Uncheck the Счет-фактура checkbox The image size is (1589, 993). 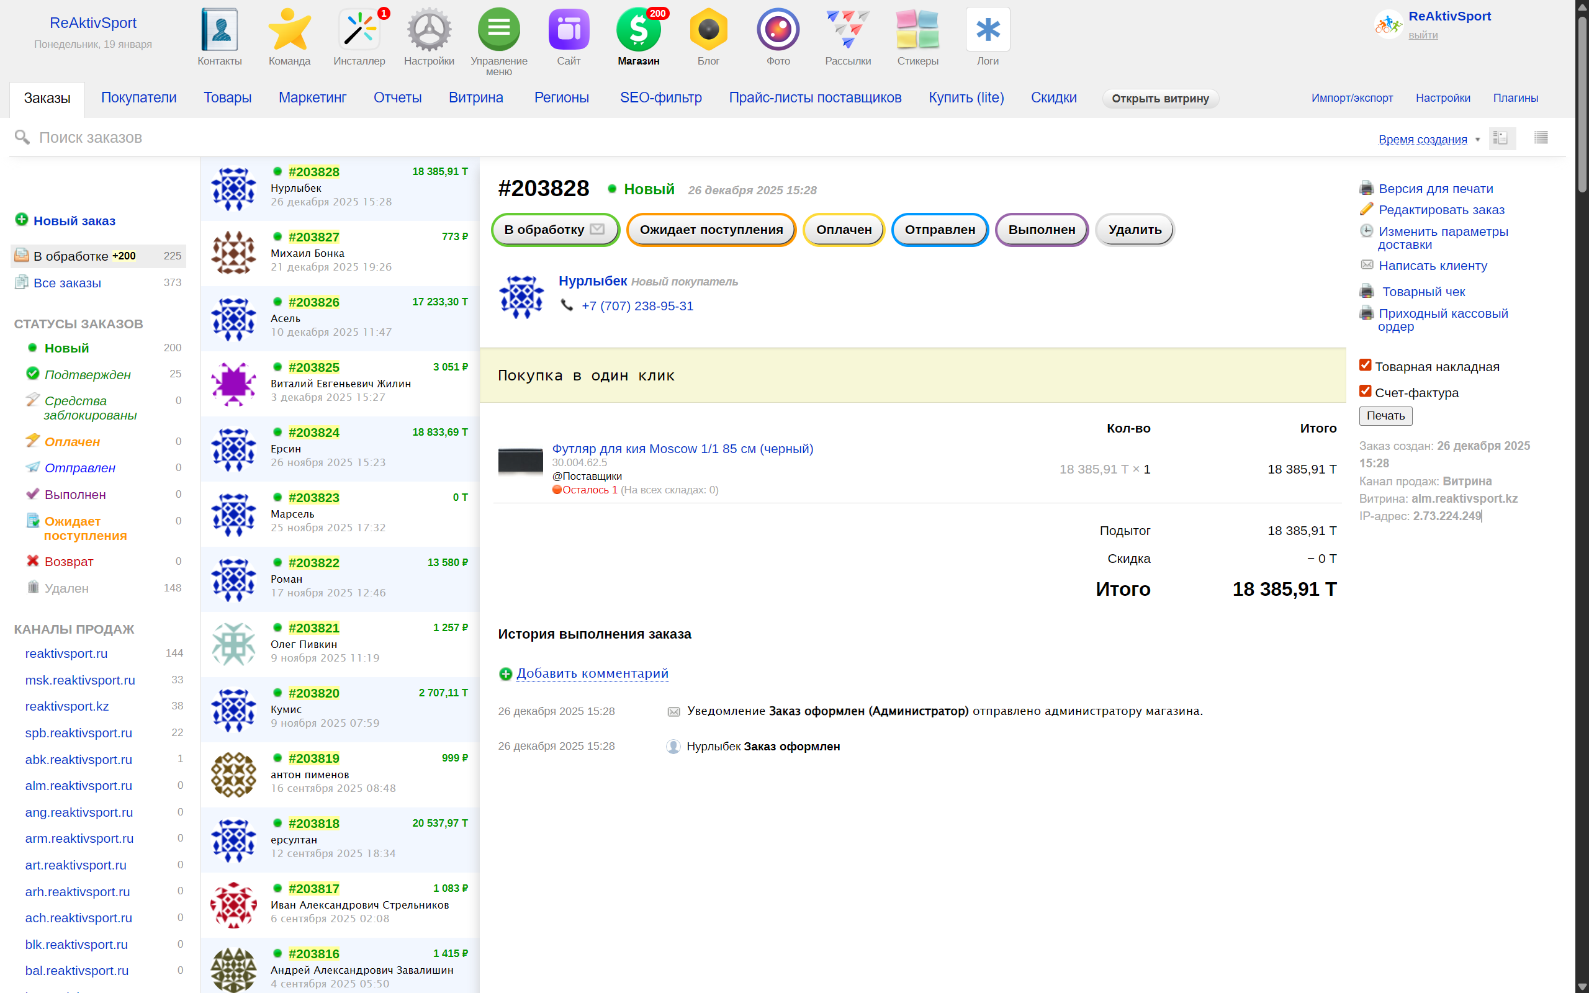pyautogui.click(x=1365, y=392)
